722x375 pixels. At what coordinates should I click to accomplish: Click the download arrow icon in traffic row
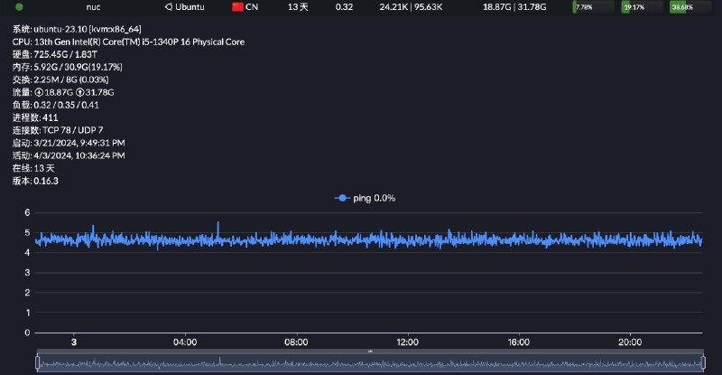tap(39, 92)
